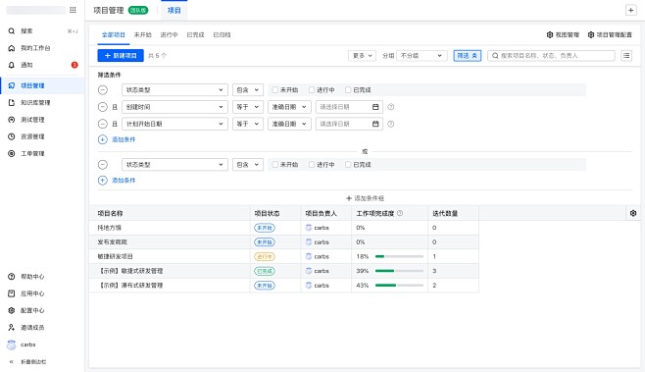The image size is (645, 372).
Task: Open 应用中心 icon
Action: coord(12,293)
